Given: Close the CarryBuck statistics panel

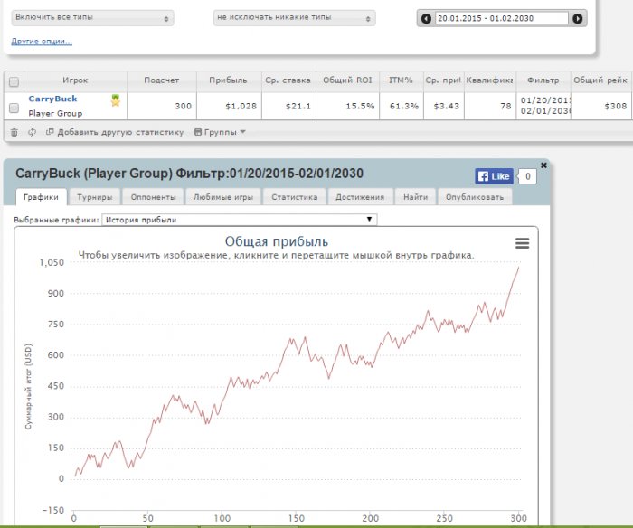Looking at the screenshot, I should [543, 165].
